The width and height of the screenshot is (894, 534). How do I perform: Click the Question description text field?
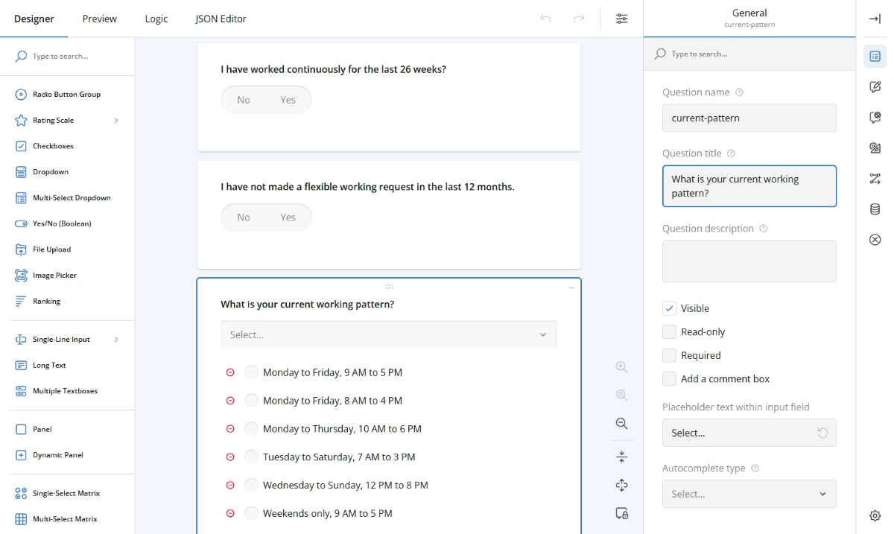coord(749,261)
